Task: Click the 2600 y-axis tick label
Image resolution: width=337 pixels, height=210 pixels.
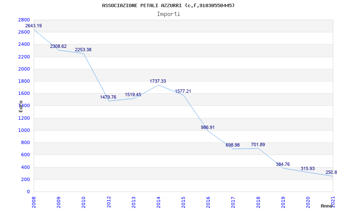Action: pyautogui.click(x=24, y=32)
